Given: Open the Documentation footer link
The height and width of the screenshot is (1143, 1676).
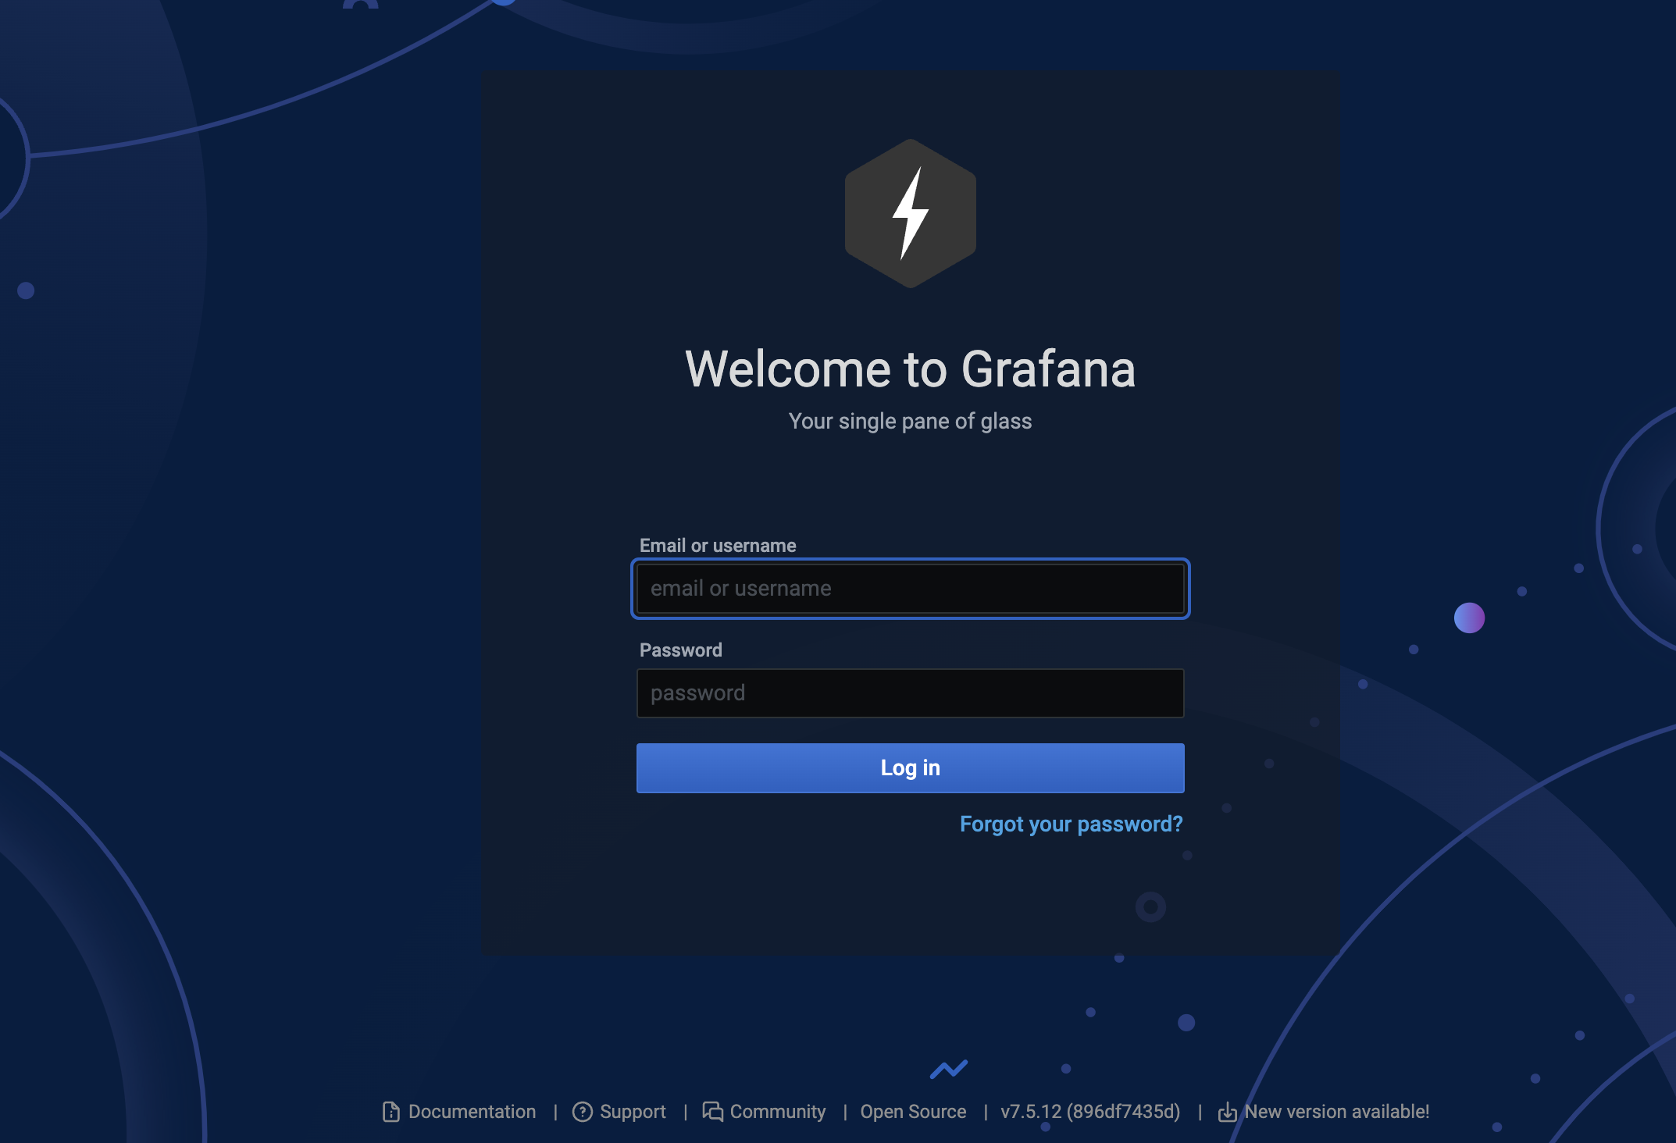Looking at the screenshot, I should [472, 1112].
